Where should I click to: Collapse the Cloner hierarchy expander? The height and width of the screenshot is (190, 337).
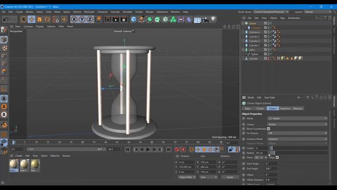coord(243,23)
